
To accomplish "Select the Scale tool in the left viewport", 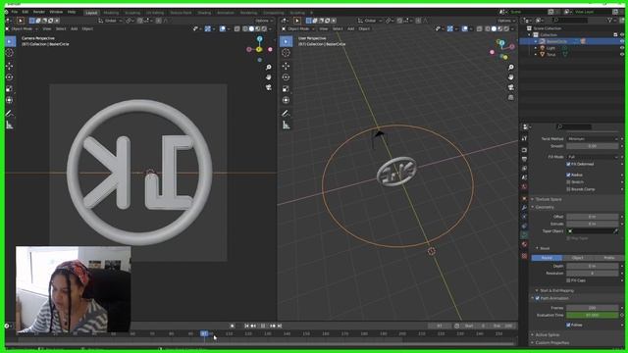I will coord(10,89).
